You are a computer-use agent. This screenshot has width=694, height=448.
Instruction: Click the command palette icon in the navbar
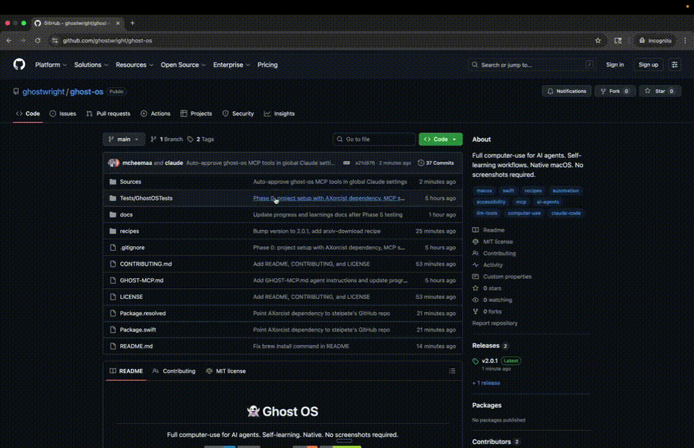(674, 64)
